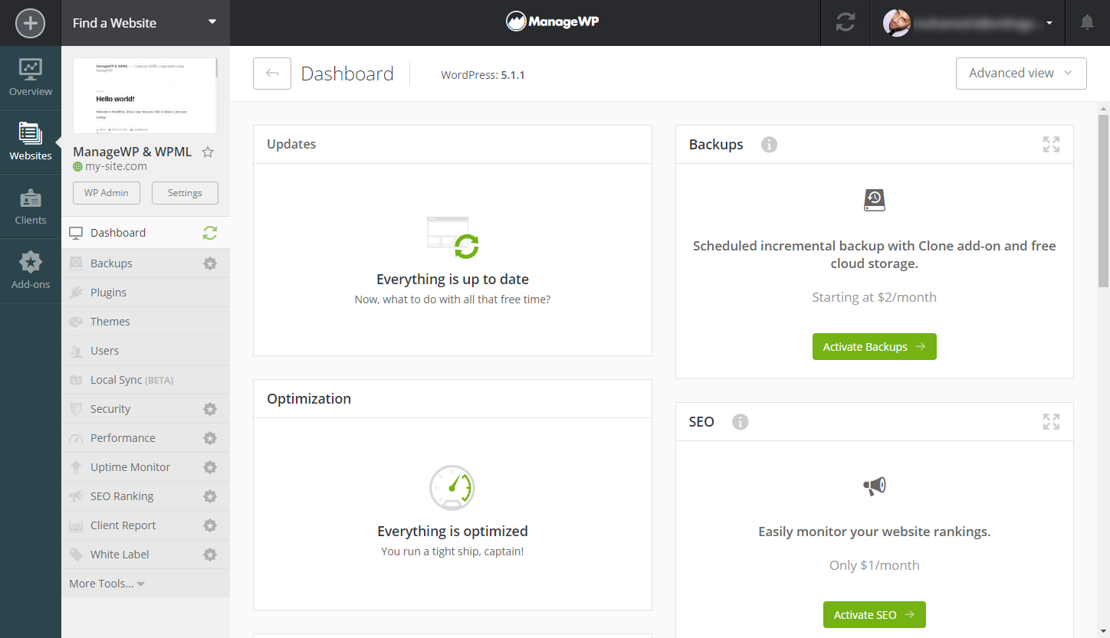
Task: Expand More Tools menu
Action: click(x=107, y=584)
